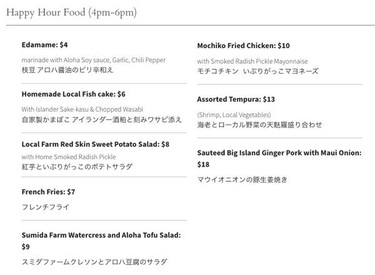375x275 pixels.
Task: Click the スミダファーム Japanese salad description
Action: (94, 262)
